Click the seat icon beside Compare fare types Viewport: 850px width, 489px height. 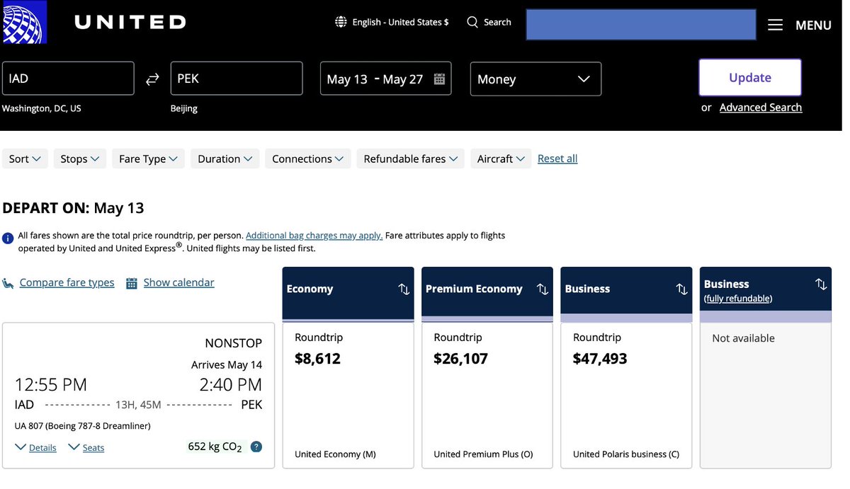click(8, 283)
